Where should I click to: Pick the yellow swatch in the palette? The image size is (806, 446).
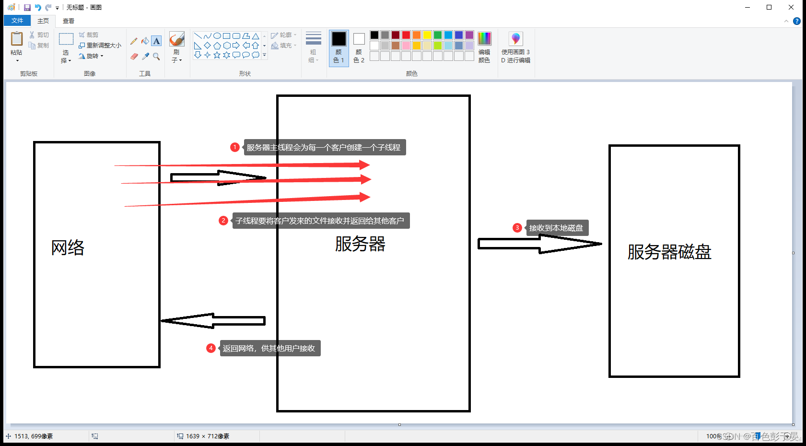click(427, 35)
